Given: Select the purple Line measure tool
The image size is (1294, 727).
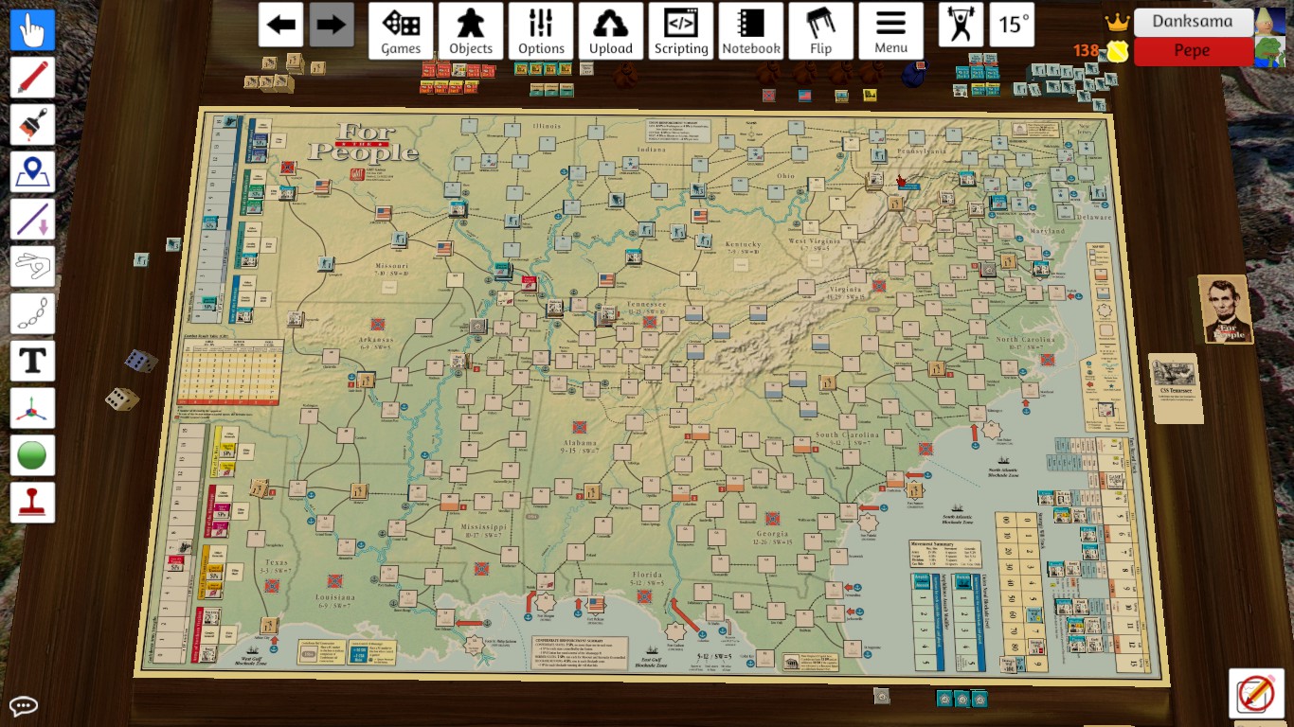Looking at the screenshot, I should tap(32, 220).
